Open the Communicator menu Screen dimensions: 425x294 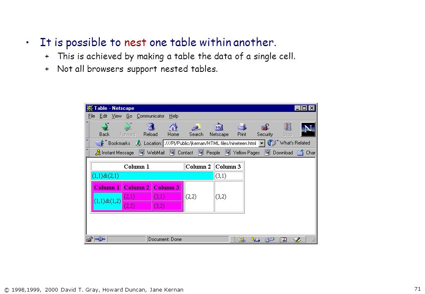[x=150, y=116]
